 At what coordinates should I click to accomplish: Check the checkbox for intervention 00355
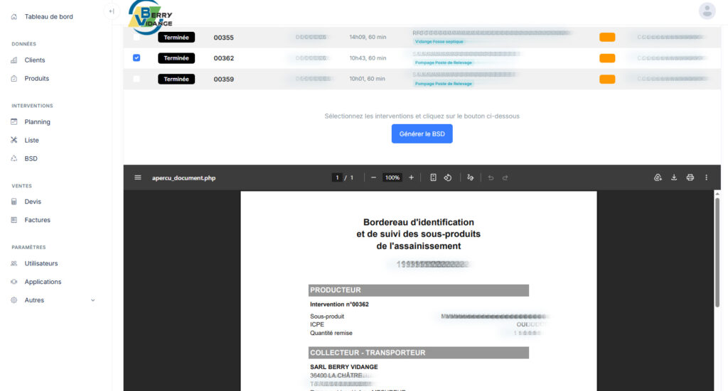pyautogui.click(x=136, y=38)
